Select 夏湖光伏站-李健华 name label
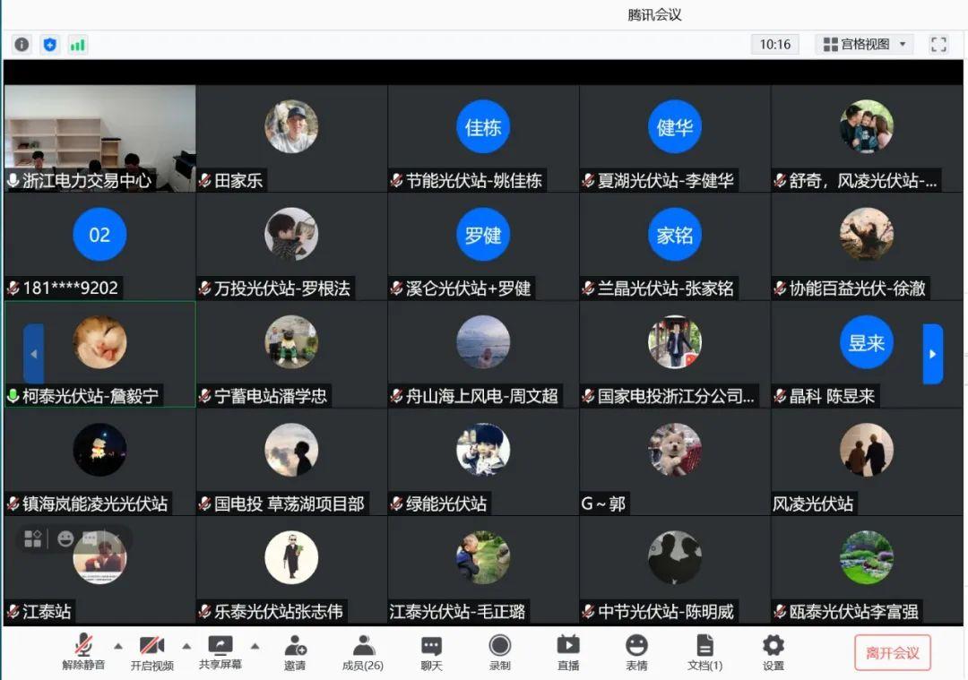968x680 pixels. point(665,180)
